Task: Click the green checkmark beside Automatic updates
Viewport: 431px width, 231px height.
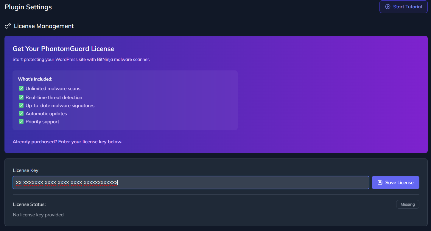Action: tap(21, 113)
